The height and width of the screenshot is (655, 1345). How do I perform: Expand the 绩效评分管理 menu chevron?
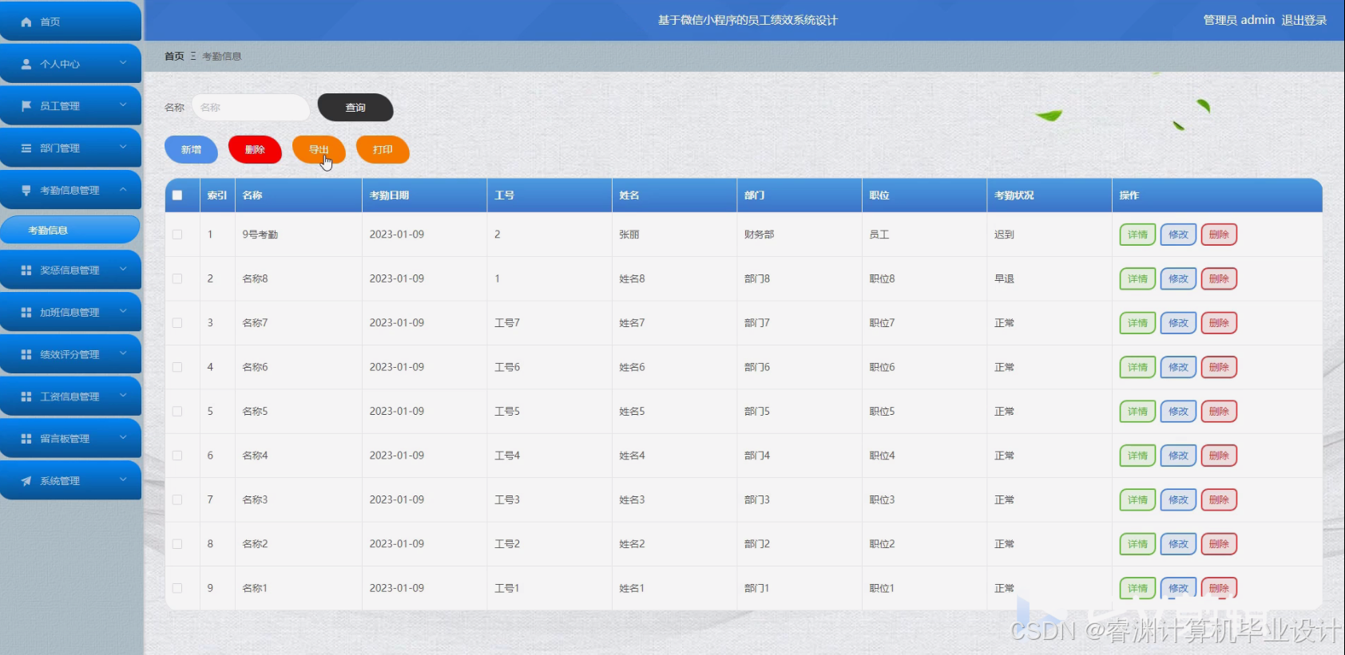[x=123, y=353]
